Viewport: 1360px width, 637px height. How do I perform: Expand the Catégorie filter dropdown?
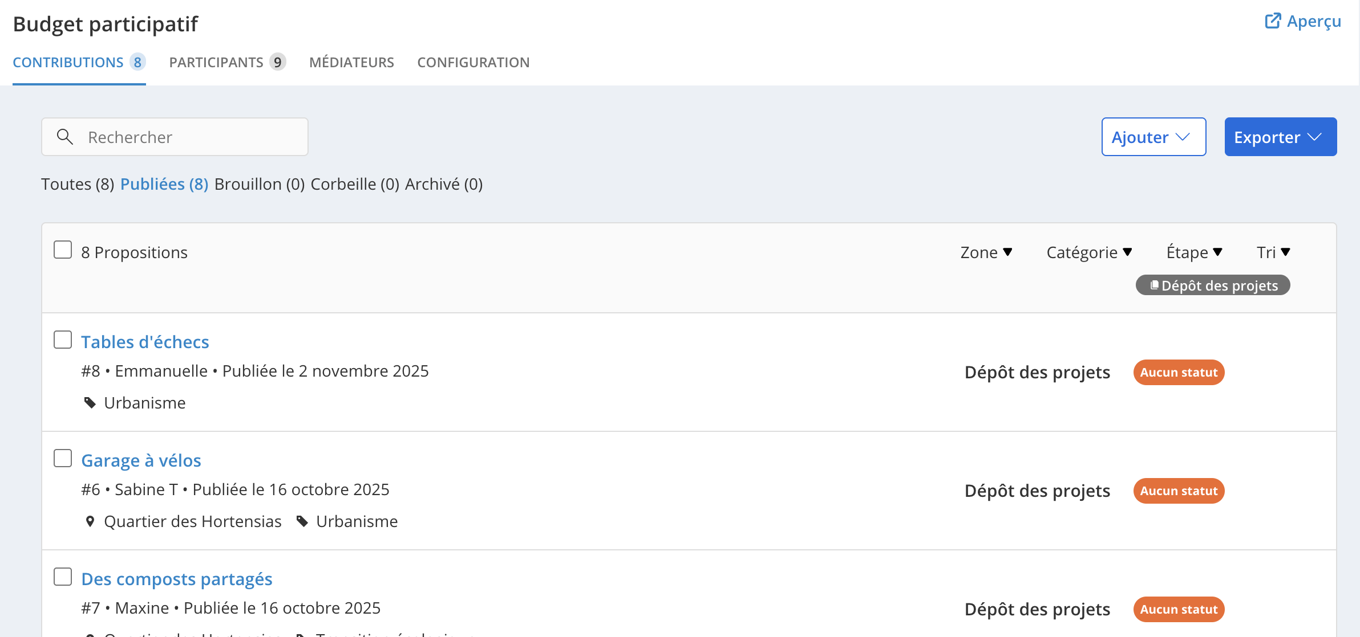point(1088,252)
